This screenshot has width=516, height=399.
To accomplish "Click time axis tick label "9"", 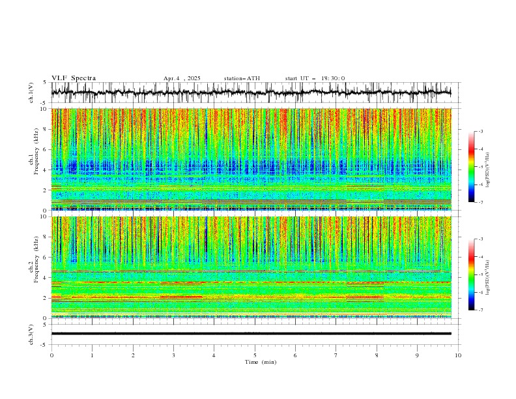I will pos(417,355).
